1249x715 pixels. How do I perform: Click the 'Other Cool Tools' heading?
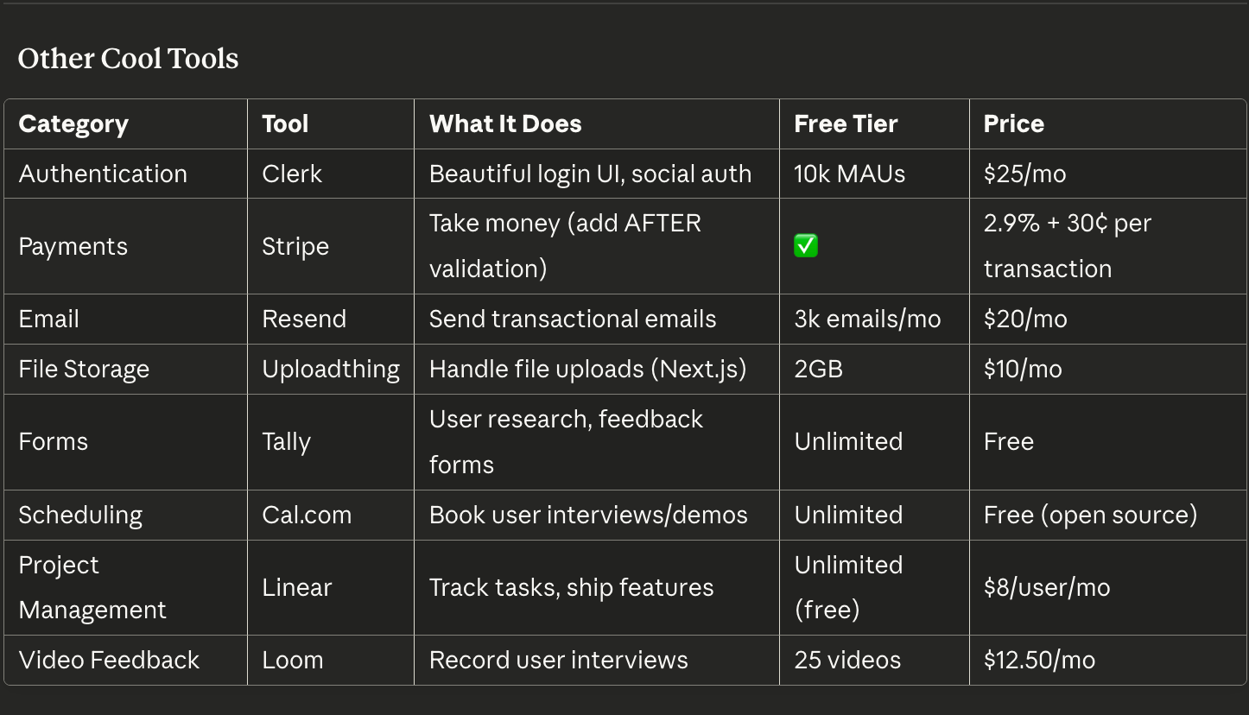(x=128, y=59)
